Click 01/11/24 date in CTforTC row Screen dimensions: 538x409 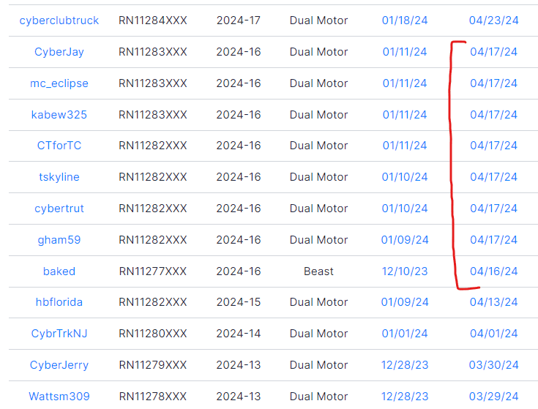click(405, 146)
